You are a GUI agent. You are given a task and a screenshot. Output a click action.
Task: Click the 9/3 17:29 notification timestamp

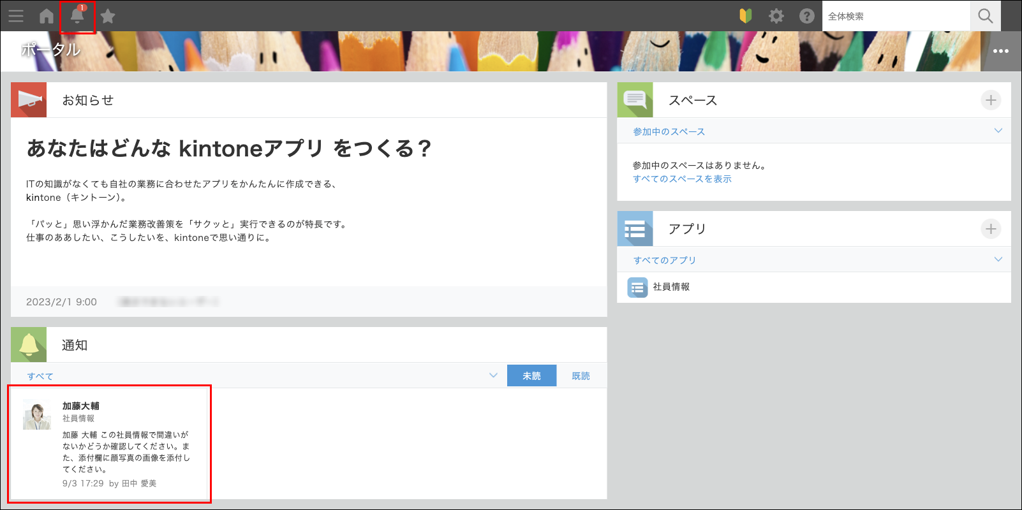[83, 483]
